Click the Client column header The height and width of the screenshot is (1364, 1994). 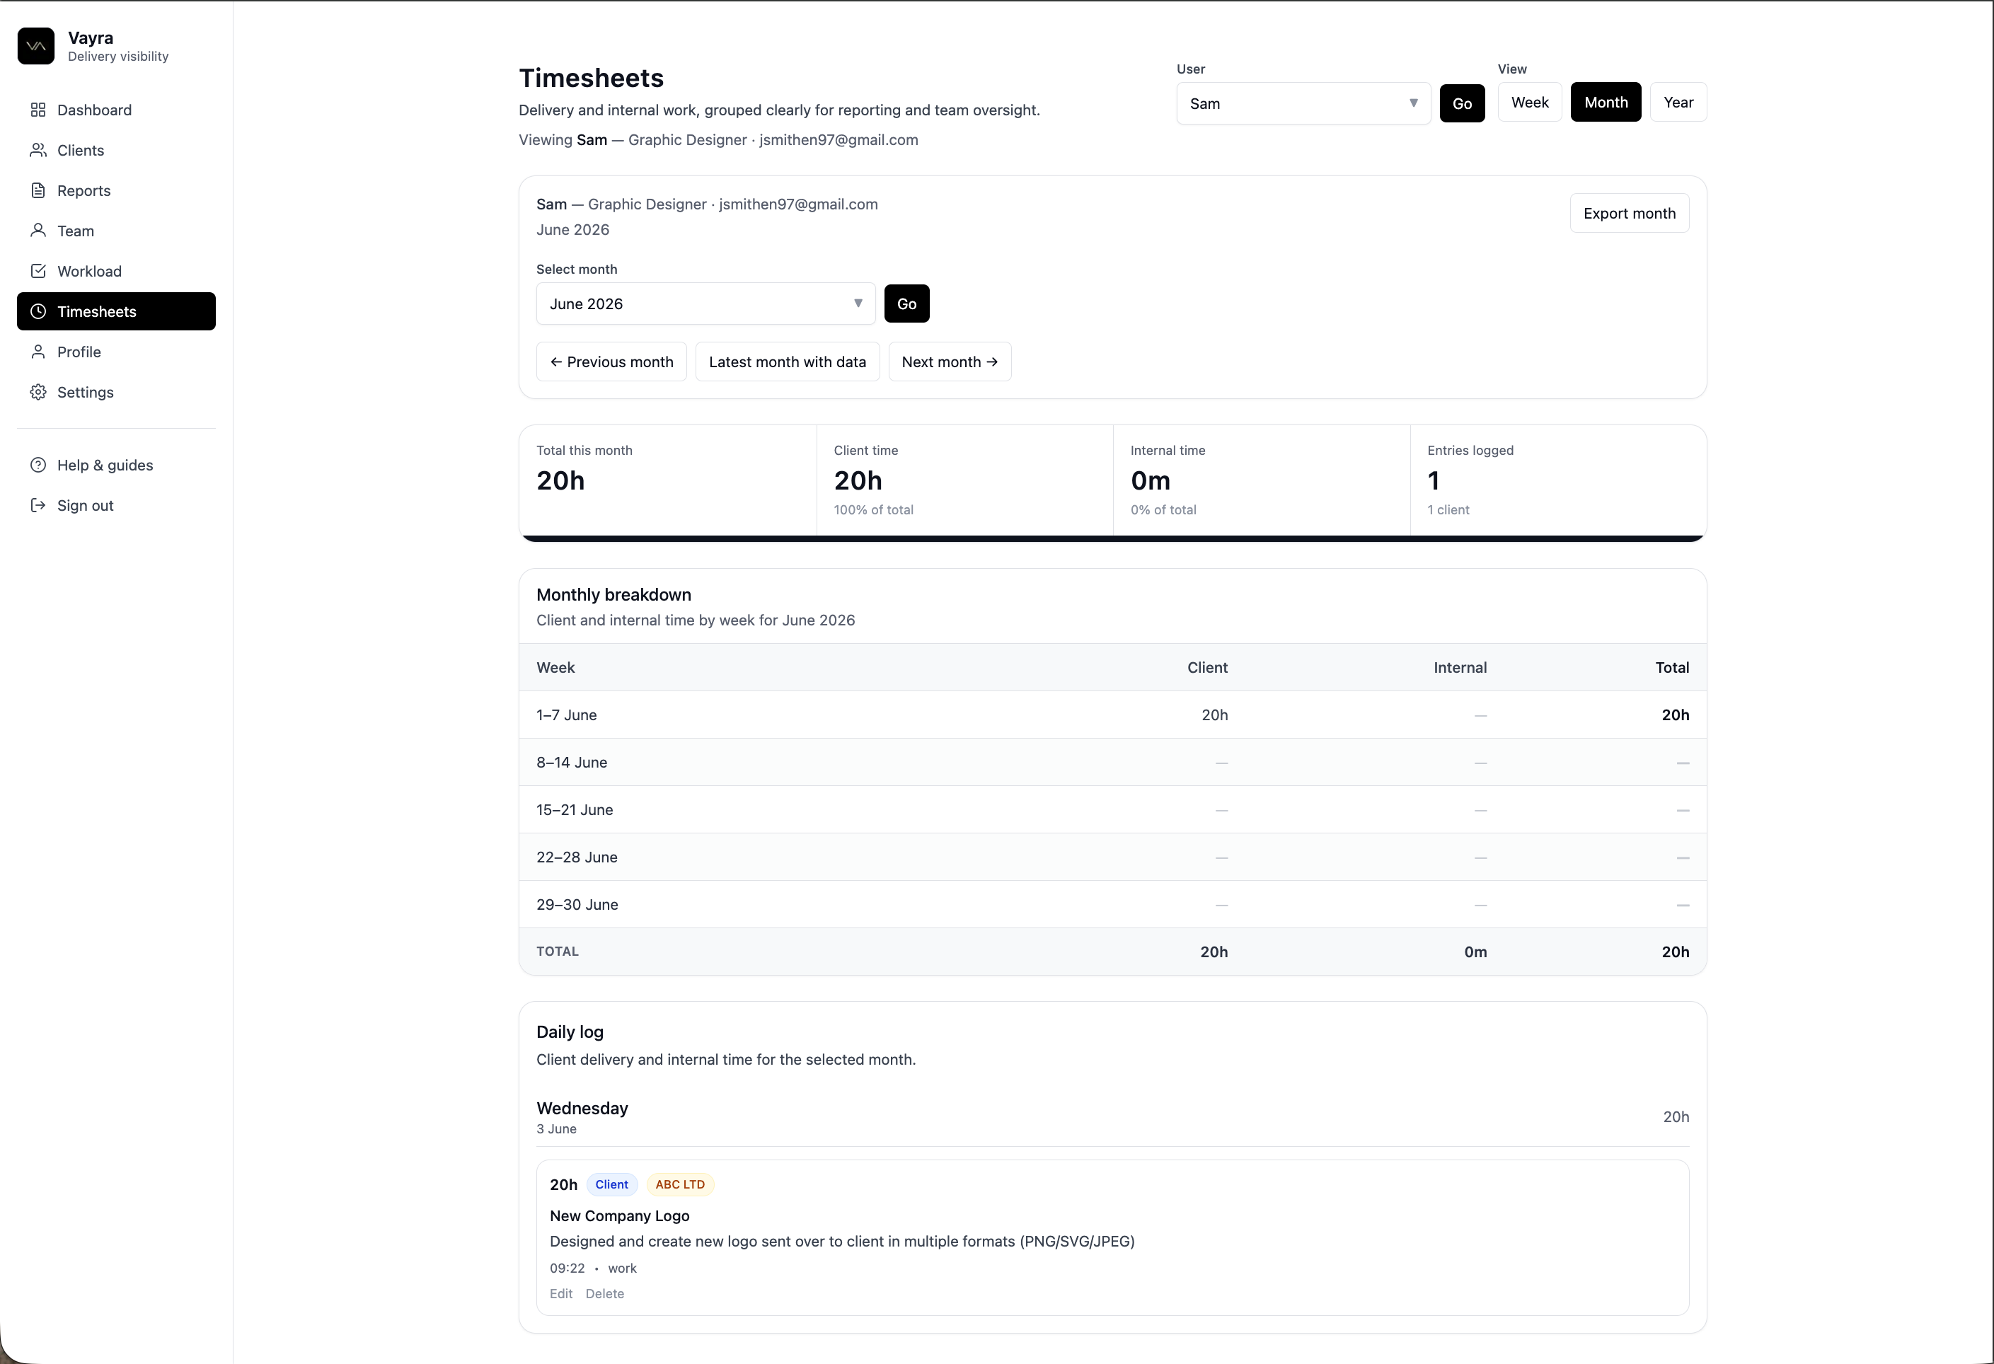(x=1206, y=667)
